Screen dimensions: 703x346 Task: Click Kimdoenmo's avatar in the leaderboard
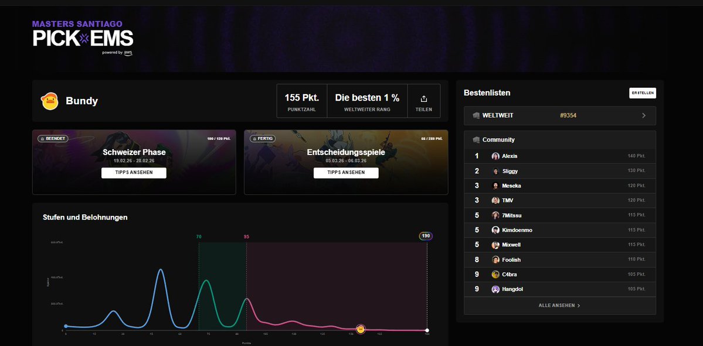click(x=495, y=230)
